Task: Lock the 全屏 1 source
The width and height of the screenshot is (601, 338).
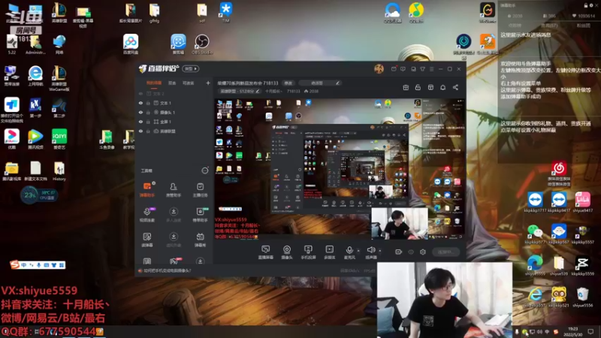Action: [148, 122]
